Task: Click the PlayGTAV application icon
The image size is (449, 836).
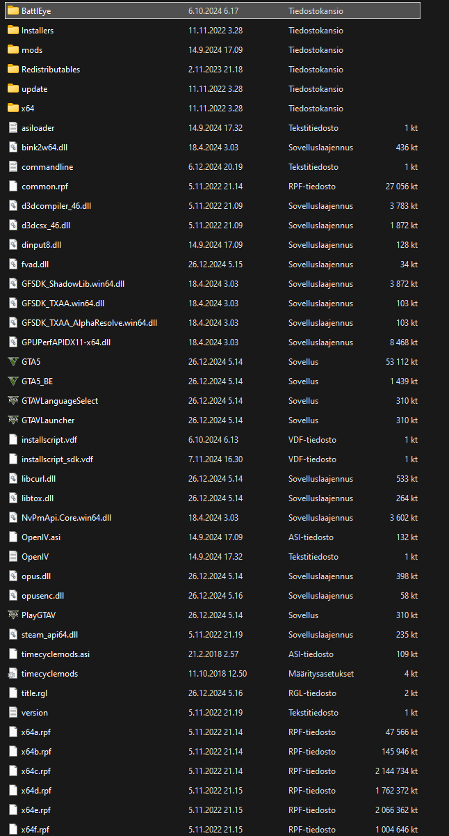Action: click(x=13, y=615)
